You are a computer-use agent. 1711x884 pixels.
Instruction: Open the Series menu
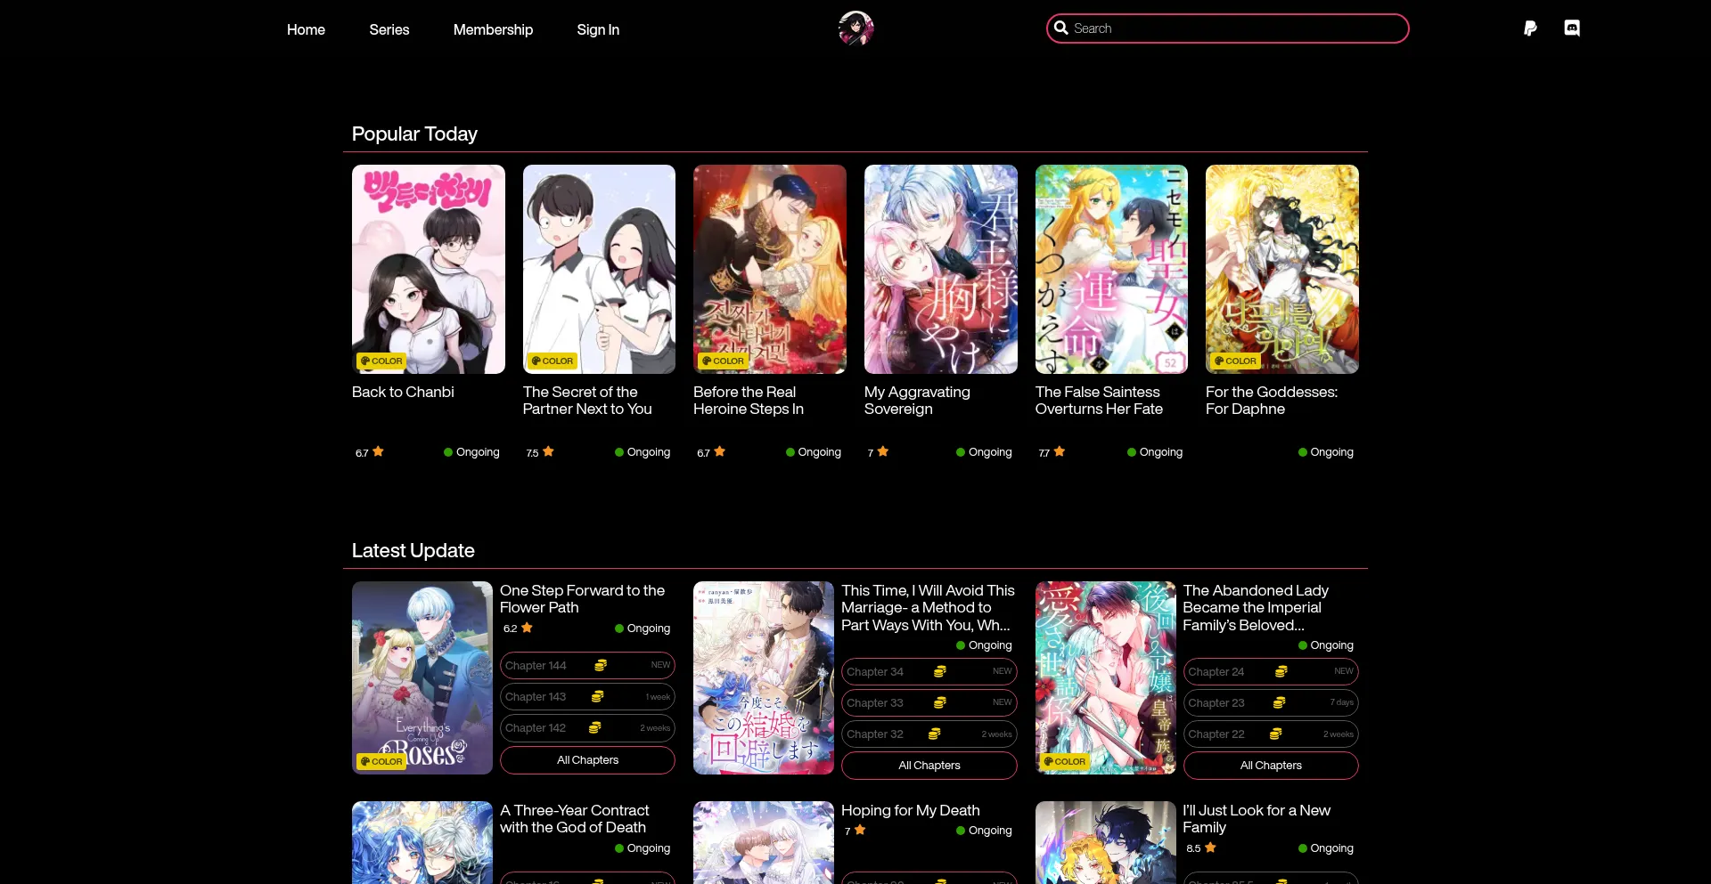coord(389,30)
